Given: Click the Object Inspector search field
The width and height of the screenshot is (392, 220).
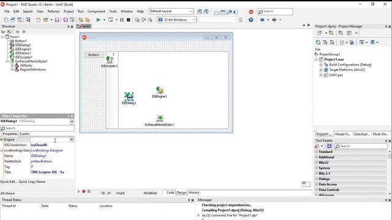Looking at the screenshot, I should pyautogui.click(x=37, y=128).
